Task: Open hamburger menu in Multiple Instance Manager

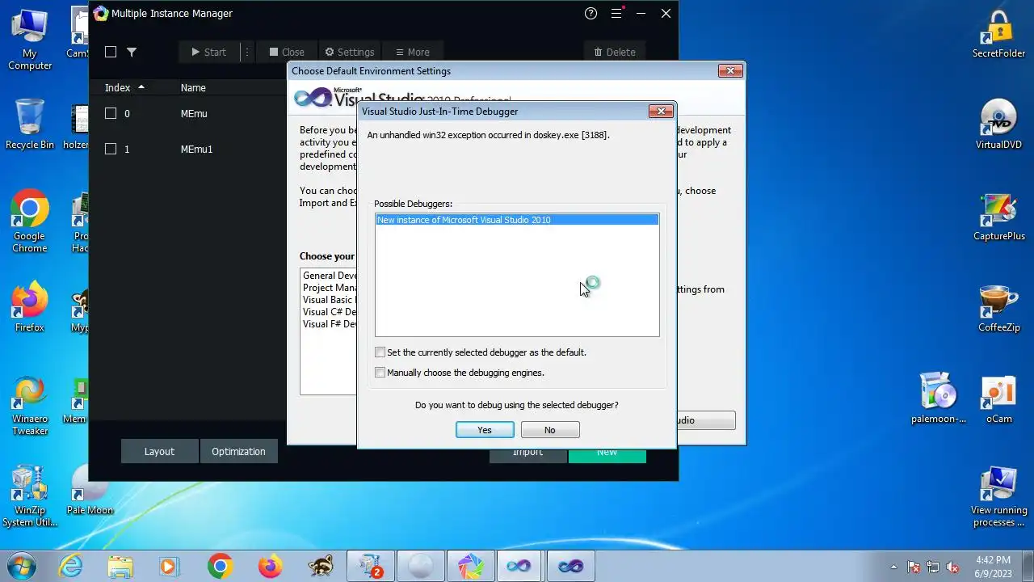Action: [617, 13]
